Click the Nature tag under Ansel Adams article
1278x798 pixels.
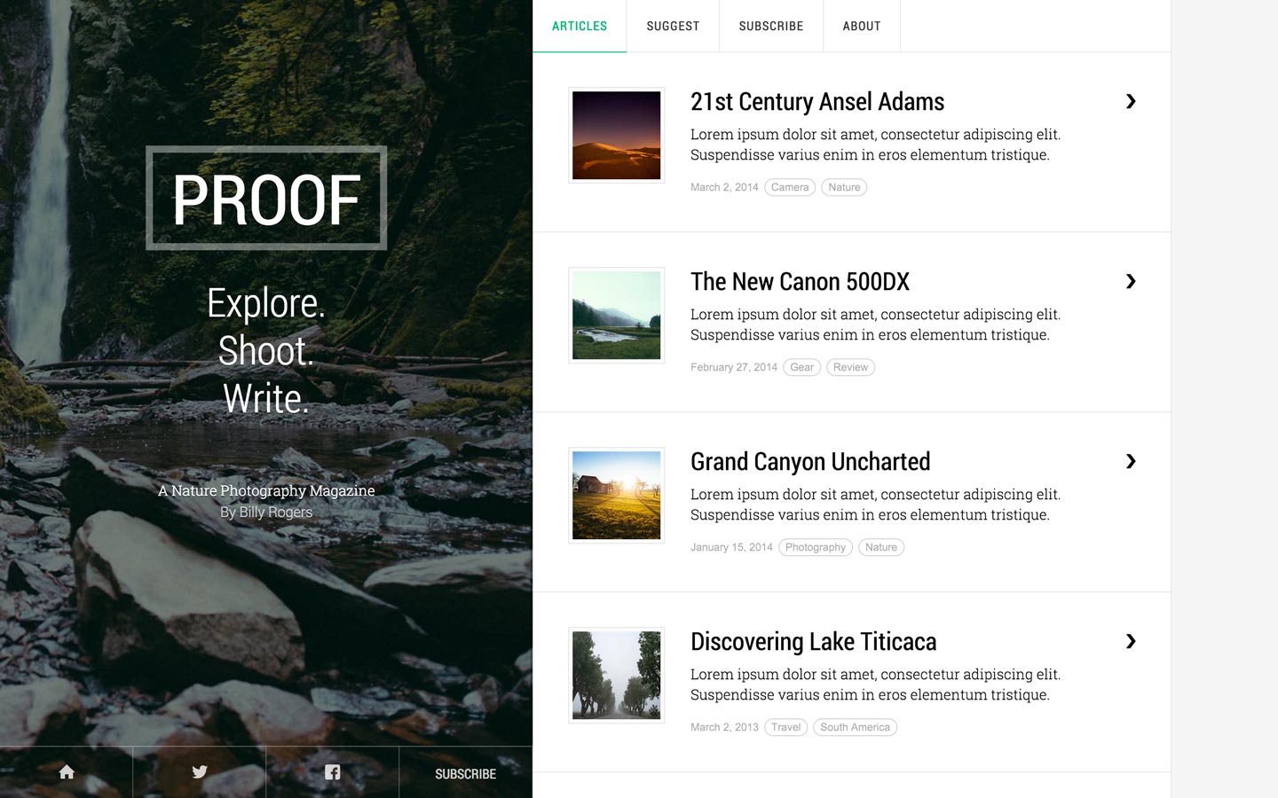click(843, 187)
